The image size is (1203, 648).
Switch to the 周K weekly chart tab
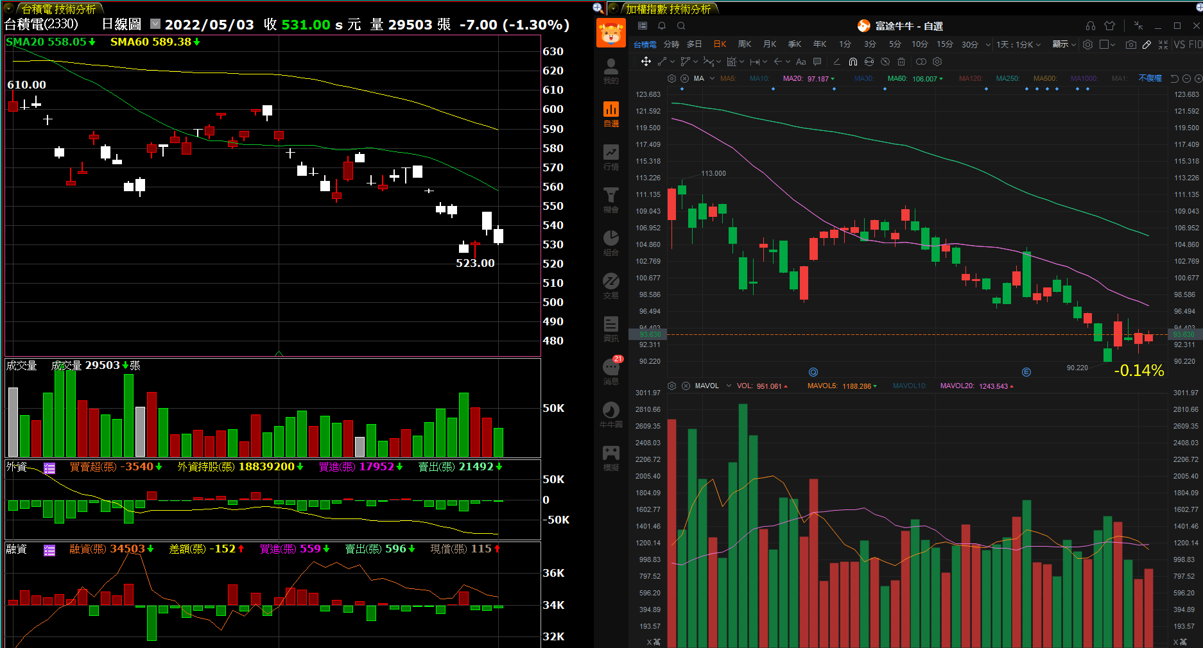click(745, 44)
